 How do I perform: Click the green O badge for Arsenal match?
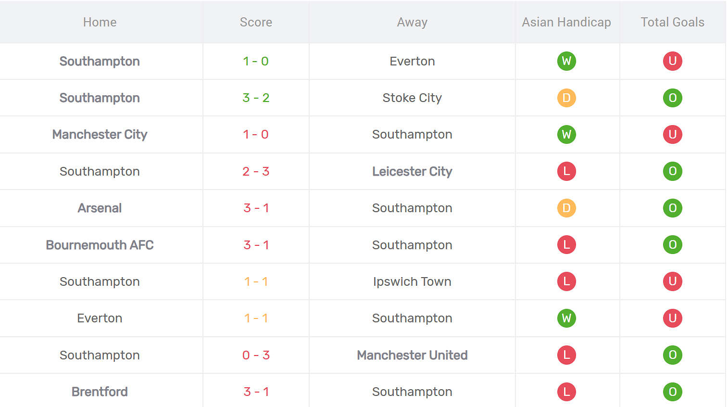(x=672, y=208)
